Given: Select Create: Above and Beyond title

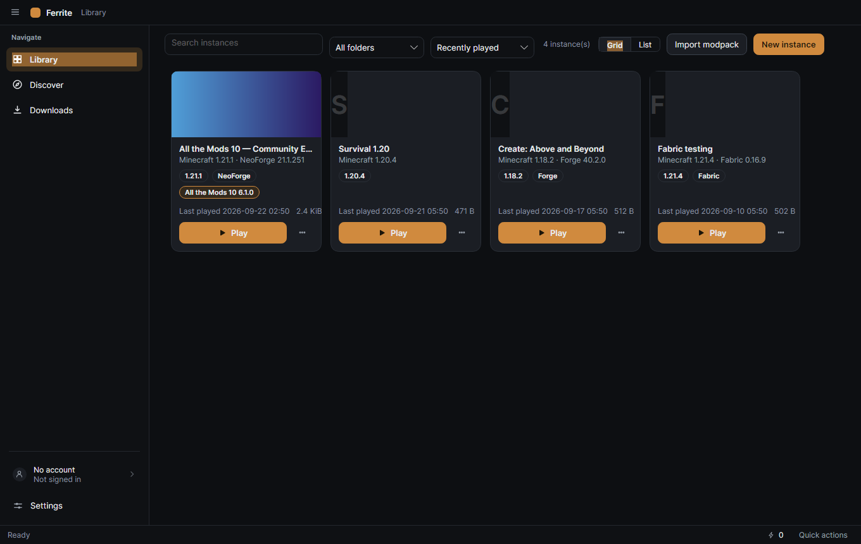Looking at the screenshot, I should (x=551, y=149).
